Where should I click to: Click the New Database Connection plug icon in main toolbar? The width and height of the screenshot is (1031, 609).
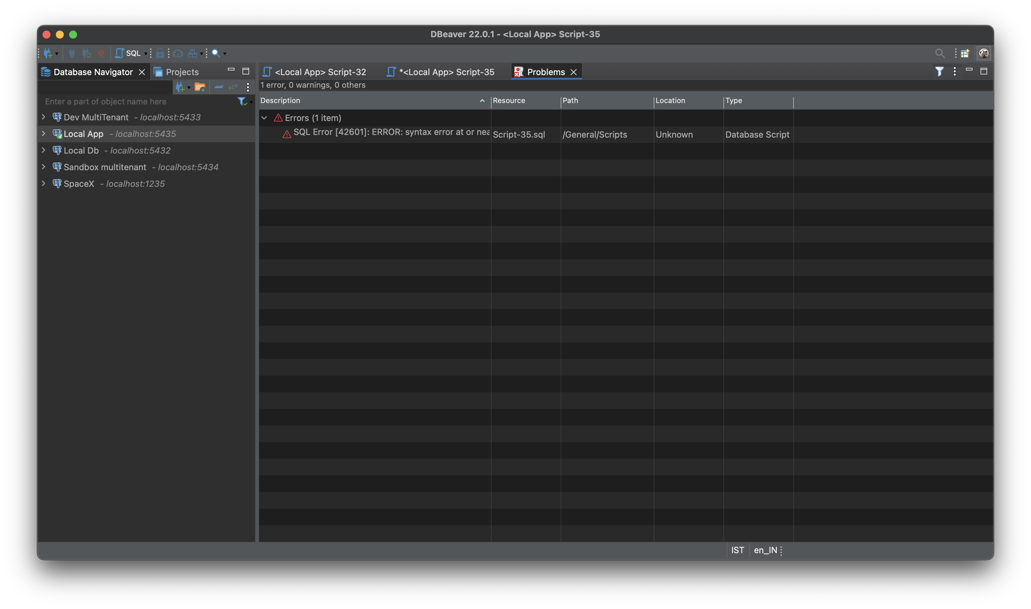tap(48, 53)
